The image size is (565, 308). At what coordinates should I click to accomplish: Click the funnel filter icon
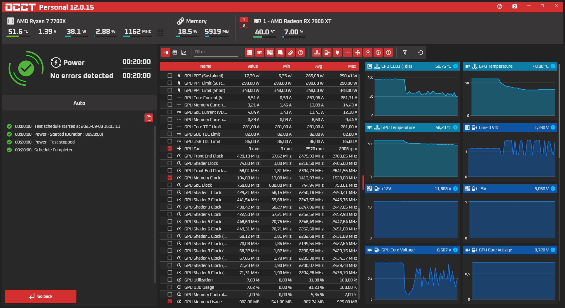click(404, 52)
